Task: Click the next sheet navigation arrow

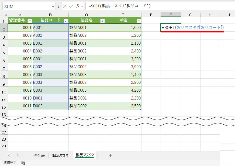Action: [17, 155]
